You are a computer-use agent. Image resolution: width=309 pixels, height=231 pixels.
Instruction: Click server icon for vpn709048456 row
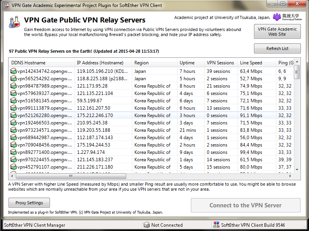14,145
